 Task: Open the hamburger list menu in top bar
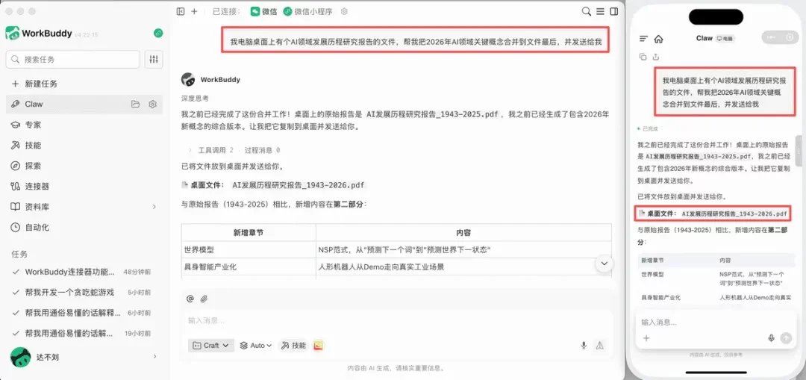point(600,11)
